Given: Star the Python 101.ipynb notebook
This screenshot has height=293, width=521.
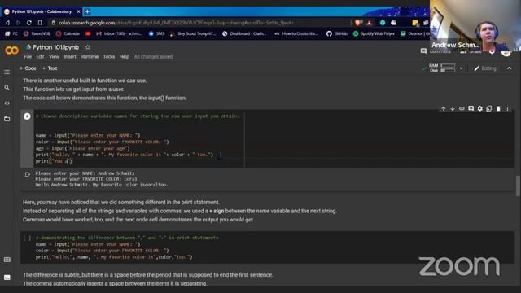Looking at the screenshot, I should pos(87,47).
